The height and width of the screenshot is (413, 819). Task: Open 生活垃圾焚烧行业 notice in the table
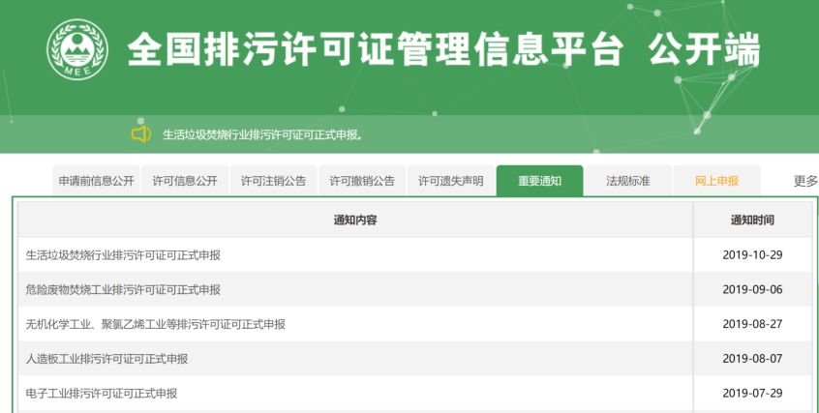(x=123, y=255)
